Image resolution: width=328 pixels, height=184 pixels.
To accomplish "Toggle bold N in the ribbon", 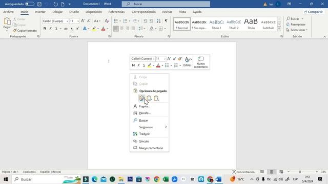I will 45,29.
